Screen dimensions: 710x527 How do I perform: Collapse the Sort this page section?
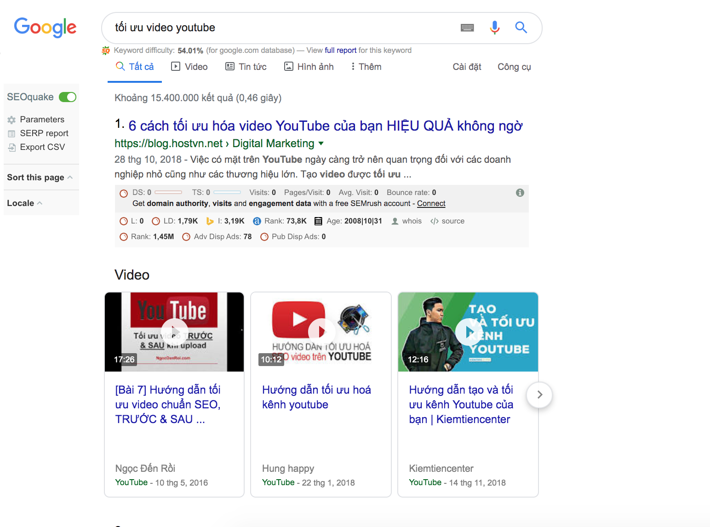click(70, 178)
